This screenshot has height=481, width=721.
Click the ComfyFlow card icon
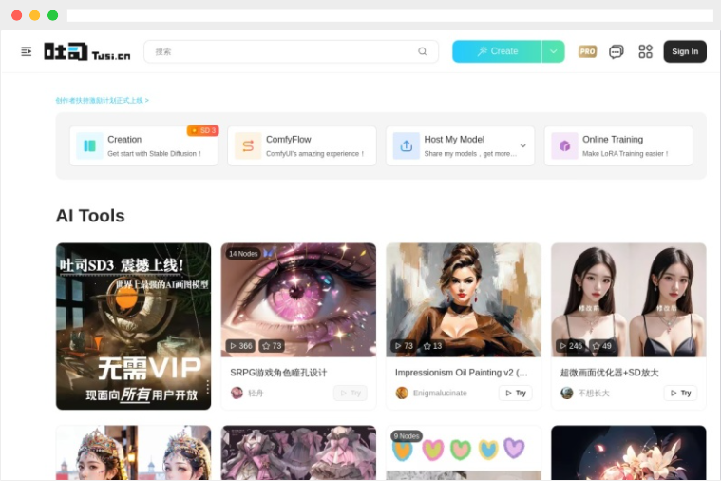point(248,145)
